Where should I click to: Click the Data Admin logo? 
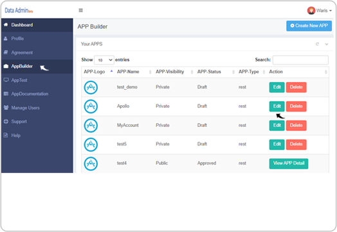coord(19,10)
